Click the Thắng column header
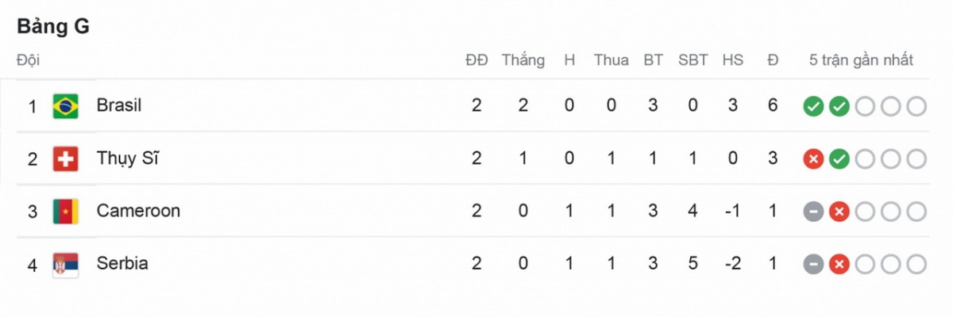The height and width of the screenshot is (317, 953). (523, 60)
